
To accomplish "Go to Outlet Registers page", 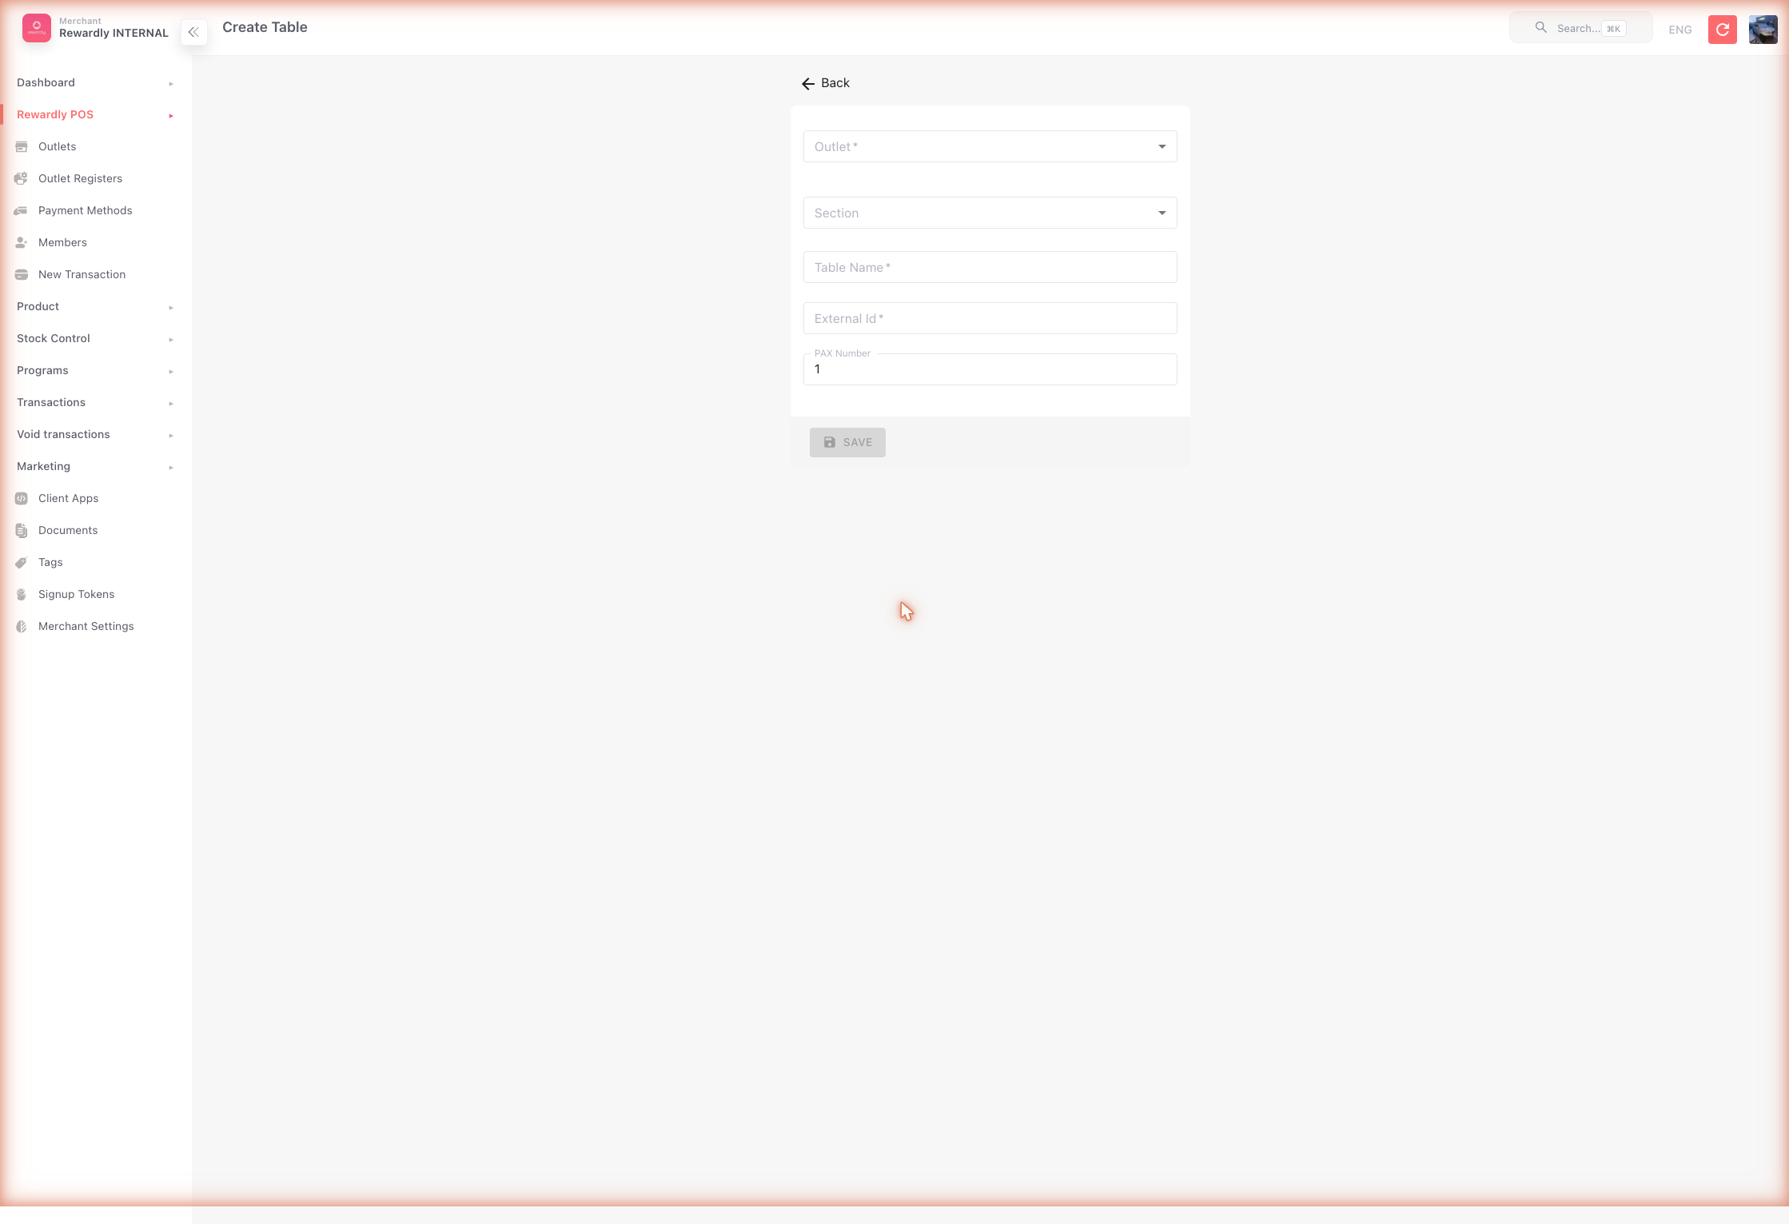I will pyautogui.click(x=80, y=178).
